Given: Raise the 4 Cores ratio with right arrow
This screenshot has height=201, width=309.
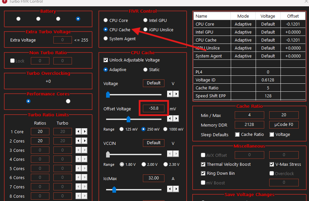Looking at the screenshot, I should point(85,159).
